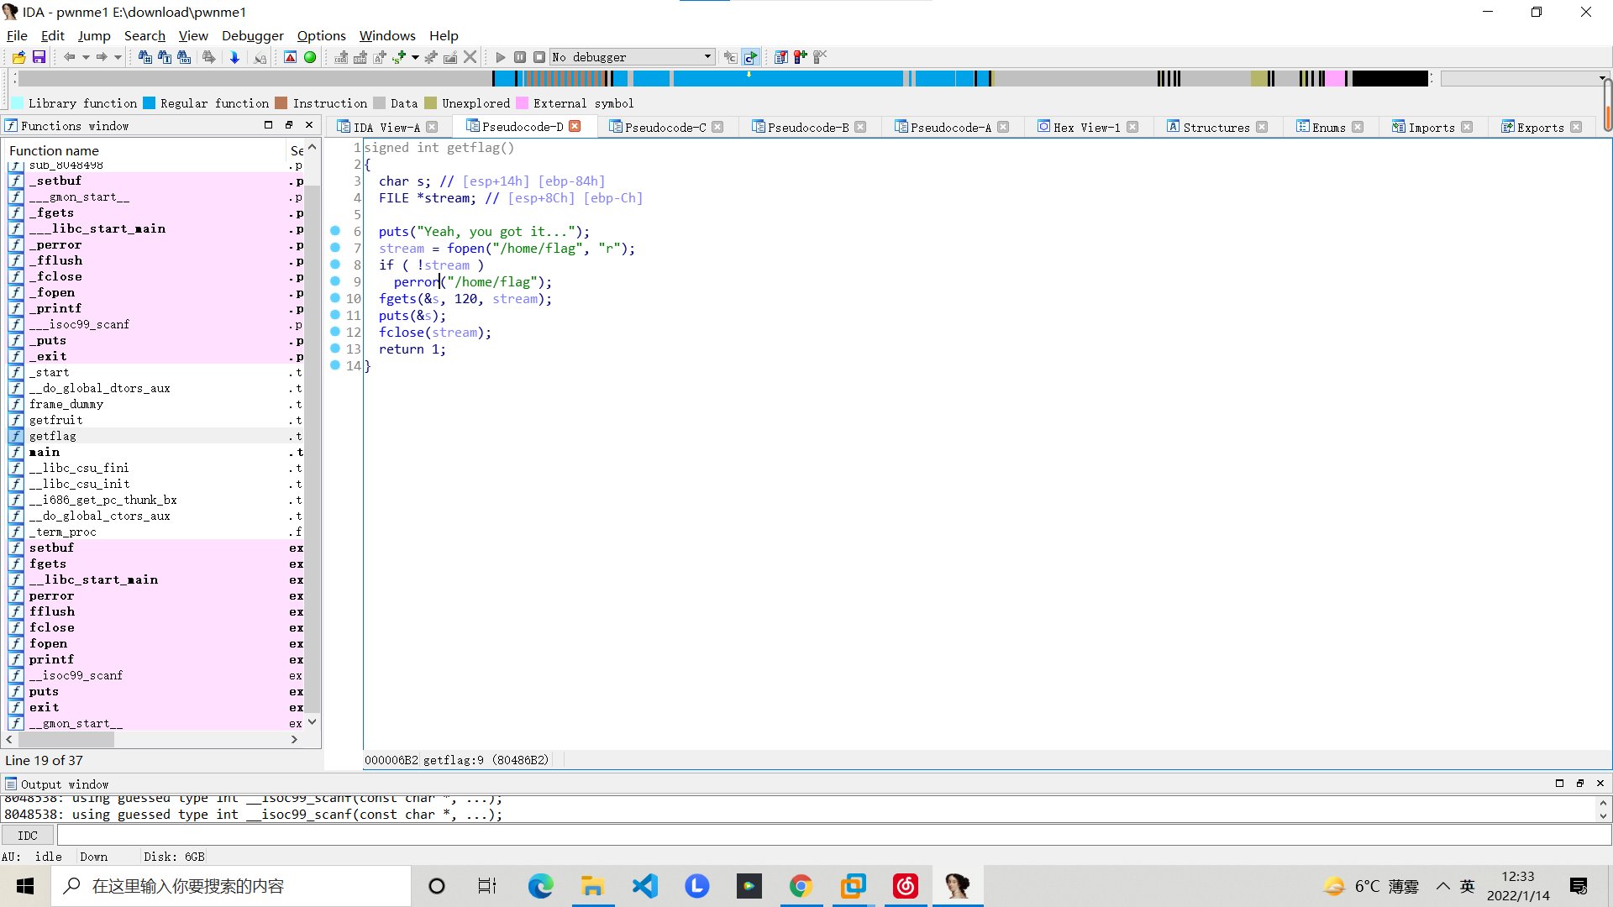Toggle breakpoint dot on line 13

click(x=335, y=349)
